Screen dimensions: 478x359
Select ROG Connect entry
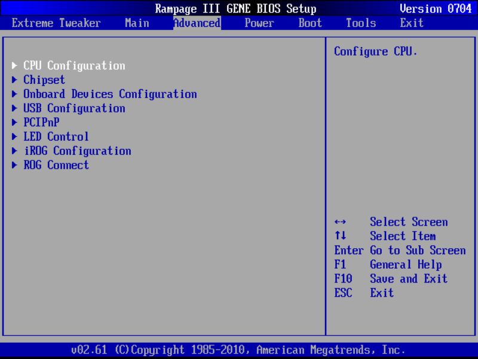56,165
